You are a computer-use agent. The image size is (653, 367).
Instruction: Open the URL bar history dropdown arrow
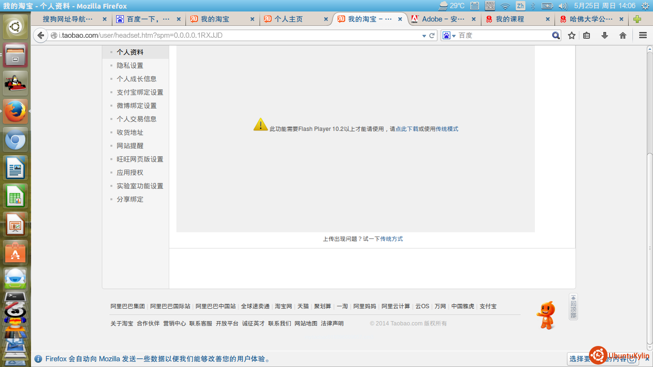coord(424,36)
